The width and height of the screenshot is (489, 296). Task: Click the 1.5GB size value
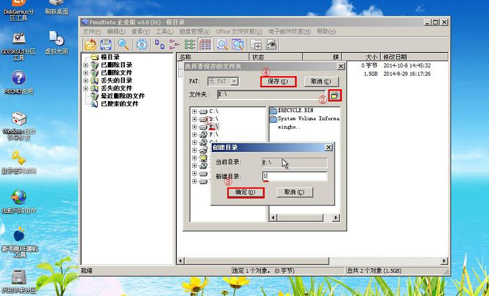(x=370, y=74)
